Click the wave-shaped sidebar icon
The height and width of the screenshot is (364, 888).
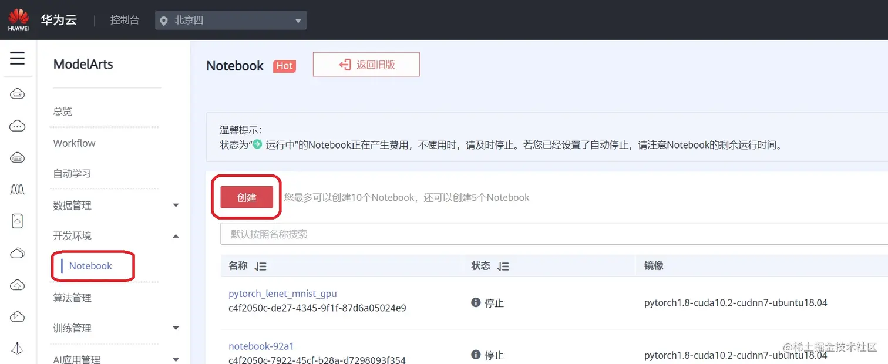pyautogui.click(x=18, y=189)
